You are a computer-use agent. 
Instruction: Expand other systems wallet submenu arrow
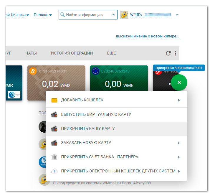coord(179,171)
